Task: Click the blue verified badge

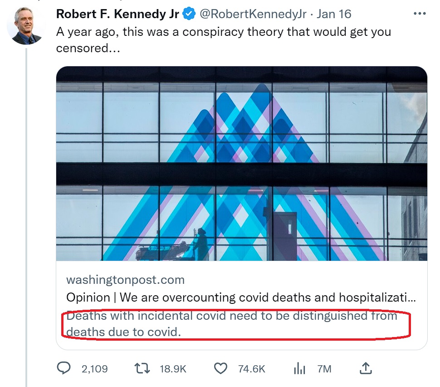Action: pyautogui.click(x=189, y=14)
